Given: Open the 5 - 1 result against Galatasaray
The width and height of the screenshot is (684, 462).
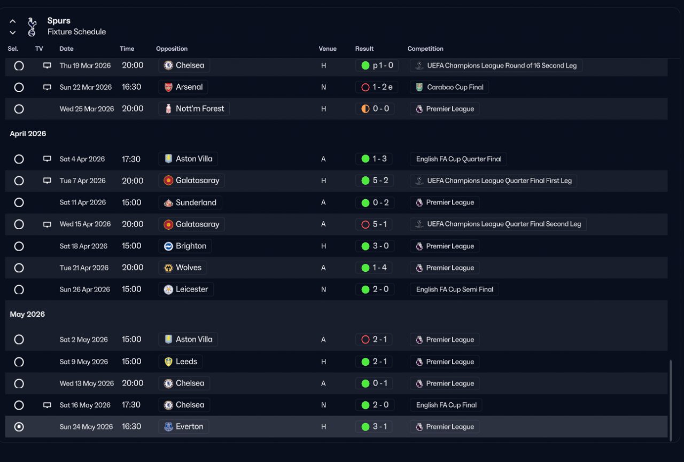Looking at the screenshot, I should click(374, 224).
